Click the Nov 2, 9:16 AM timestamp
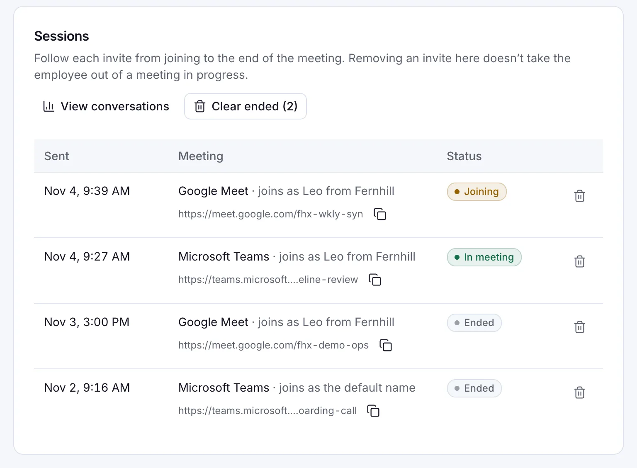This screenshot has height=468, width=637. (87, 388)
